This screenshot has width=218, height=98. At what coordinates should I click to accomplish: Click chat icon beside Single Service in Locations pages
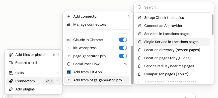tap(140, 42)
